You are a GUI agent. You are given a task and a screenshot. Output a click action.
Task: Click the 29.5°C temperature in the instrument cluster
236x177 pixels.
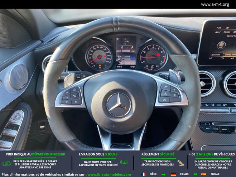(119, 67)
